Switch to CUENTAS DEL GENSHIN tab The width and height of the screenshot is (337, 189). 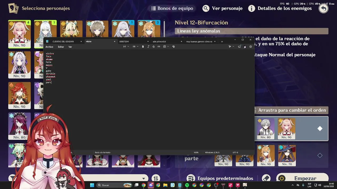63,41
